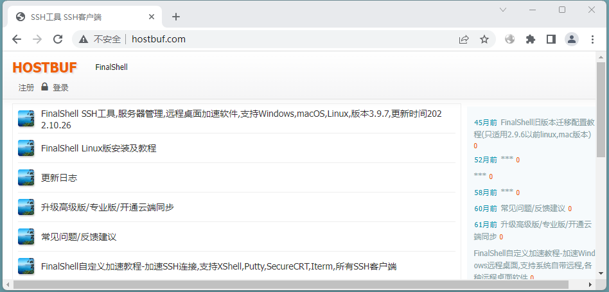Click the HOSTBUF site logo
Screen dimensions: 609x292
44,67
